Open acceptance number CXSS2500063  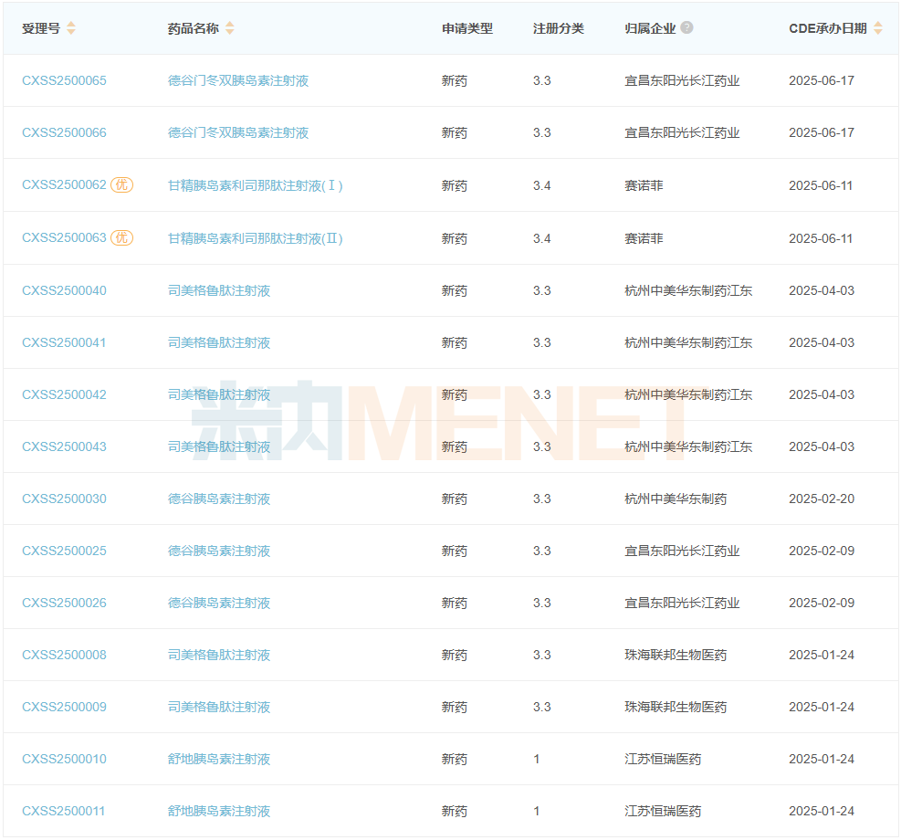pos(64,238)
